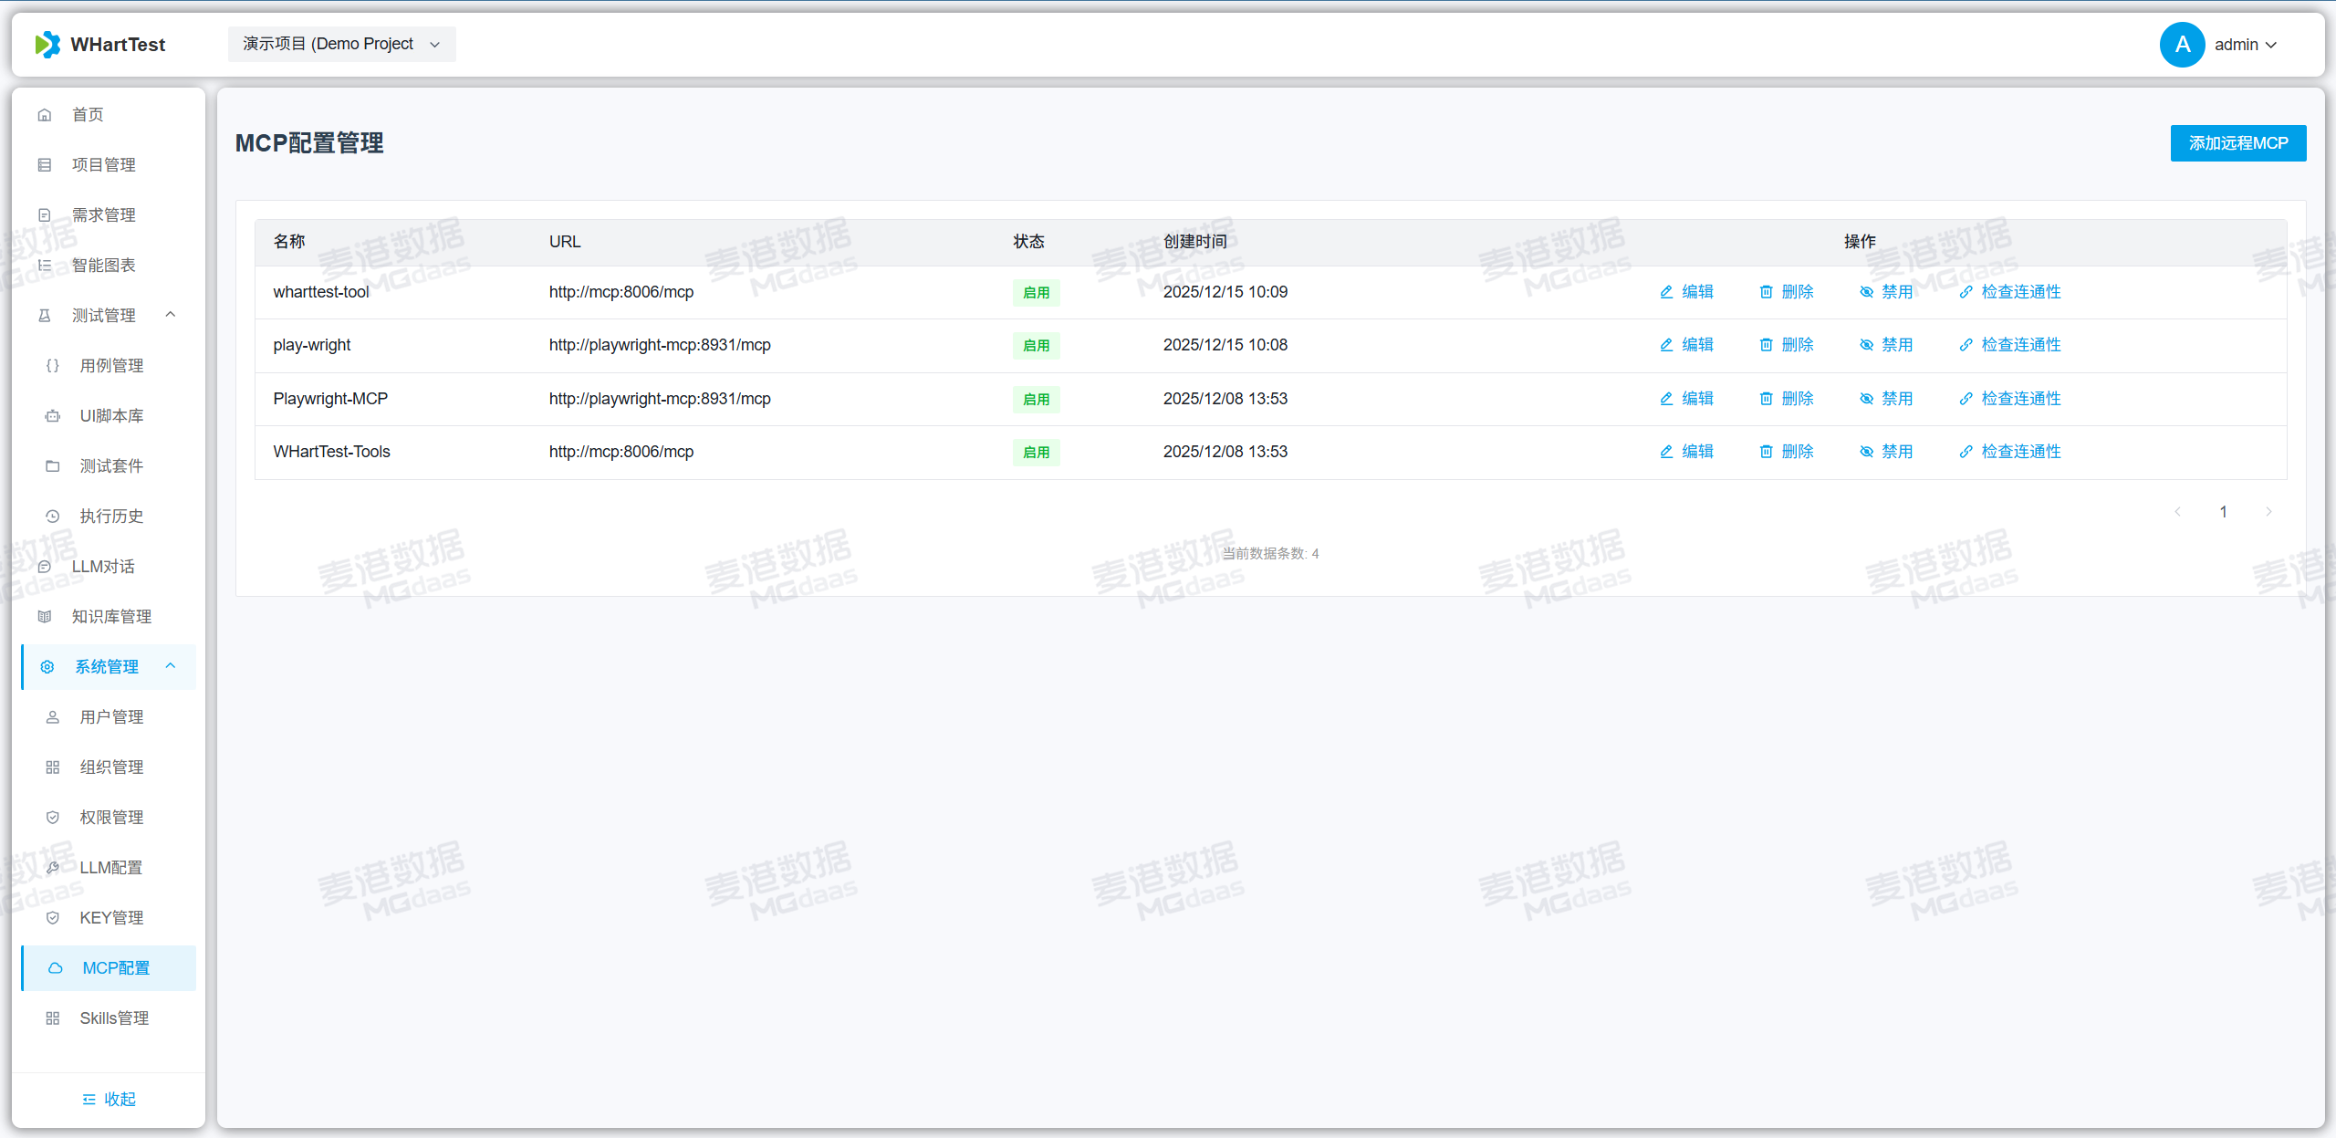This screenshot has height=1138, width=2336.
Task: Click the WHartTest logo icon
Action: point(47,44)
